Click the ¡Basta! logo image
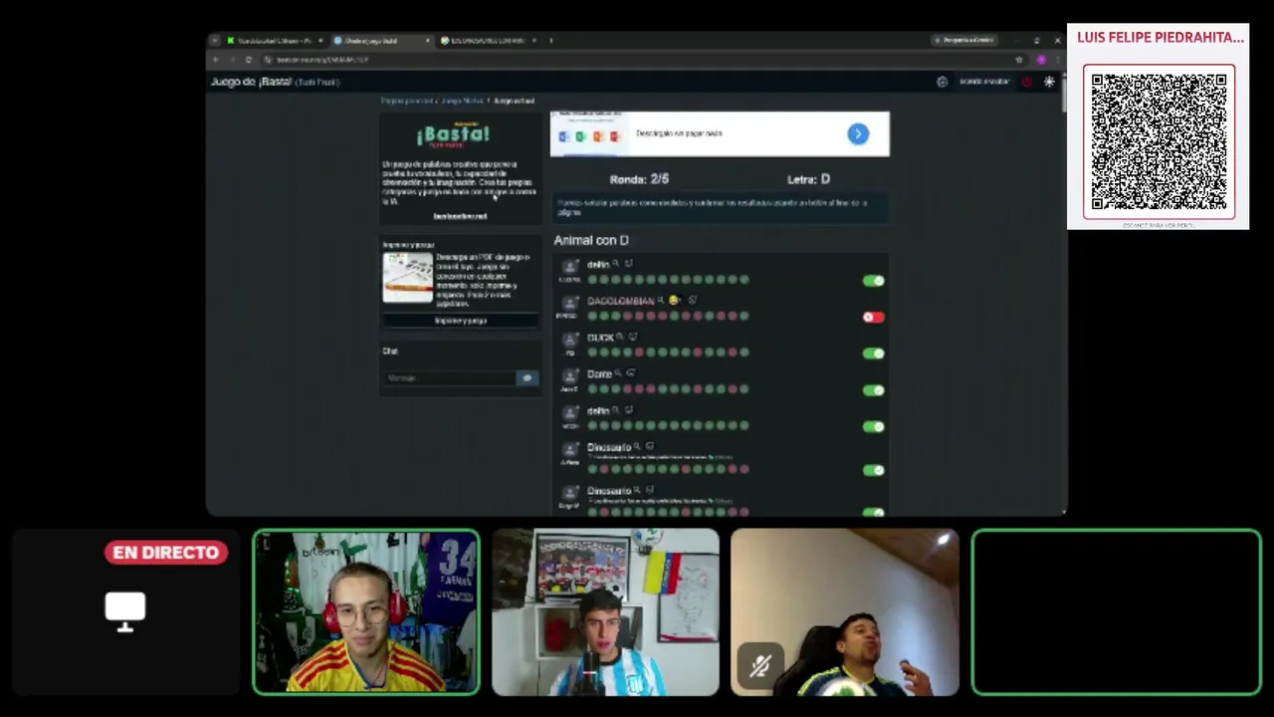Screen dimensions: 1274x717 point(453,134)
